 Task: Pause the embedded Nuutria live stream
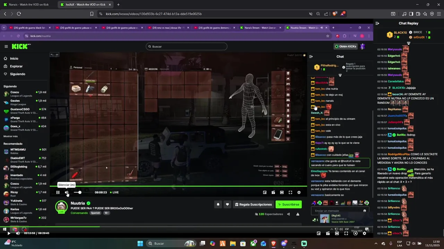click(x=58, y=192)
